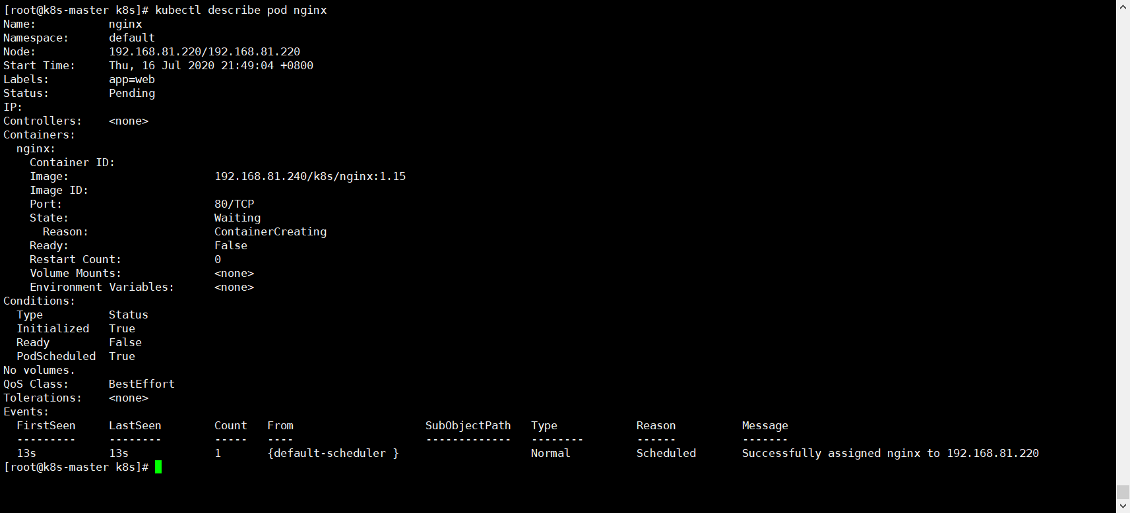Click the '{default-scheduler }' event source
1130x513 pixels.
coord(333,453)
